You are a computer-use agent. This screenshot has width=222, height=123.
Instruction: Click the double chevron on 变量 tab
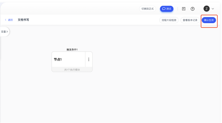7,32
